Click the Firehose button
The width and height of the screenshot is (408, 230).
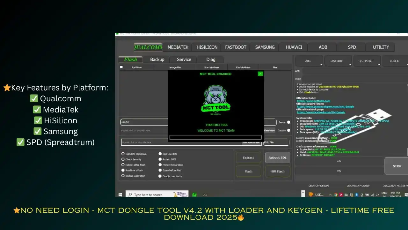pyautogui.click(x=269, y=130)
